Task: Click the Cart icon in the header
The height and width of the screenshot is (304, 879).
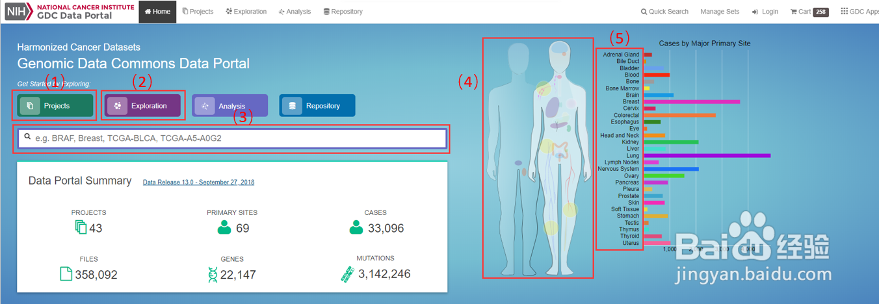Action: (793, 12)
